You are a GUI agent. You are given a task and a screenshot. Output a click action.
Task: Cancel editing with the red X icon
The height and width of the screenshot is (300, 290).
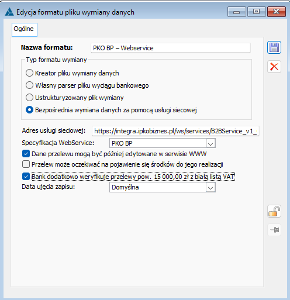[274, 67]
